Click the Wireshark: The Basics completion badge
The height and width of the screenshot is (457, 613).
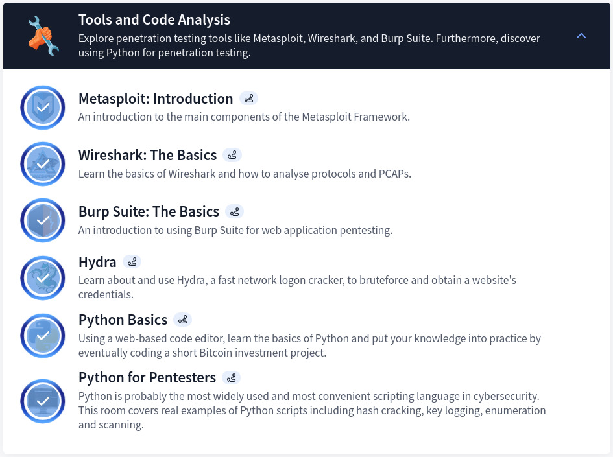[42, 164]
